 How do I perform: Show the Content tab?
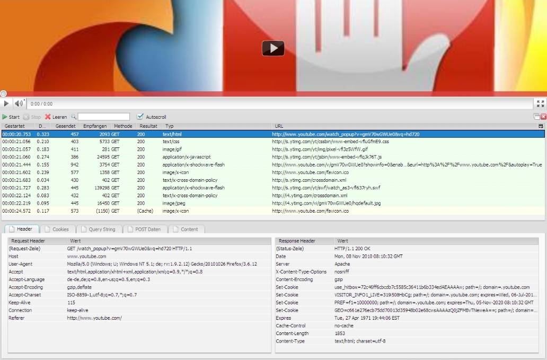pos(186,229)
